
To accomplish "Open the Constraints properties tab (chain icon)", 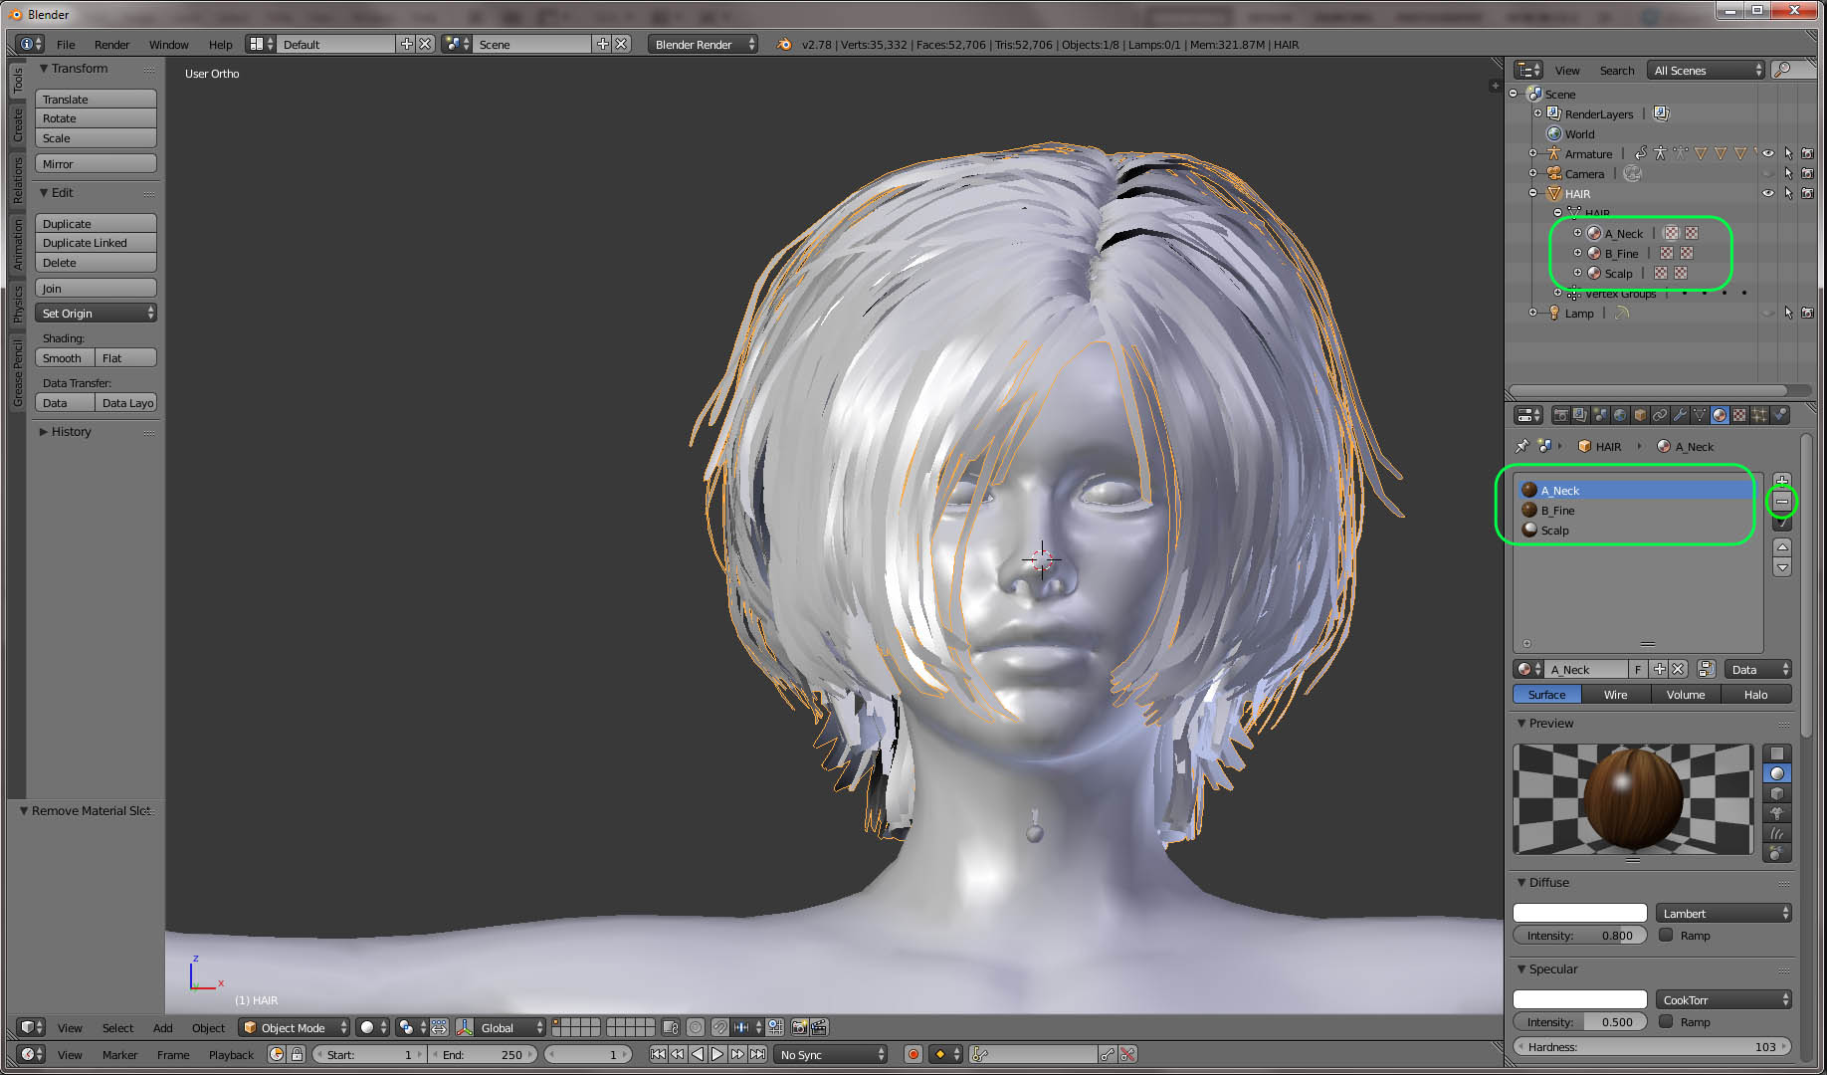I will coord(1660,415).
